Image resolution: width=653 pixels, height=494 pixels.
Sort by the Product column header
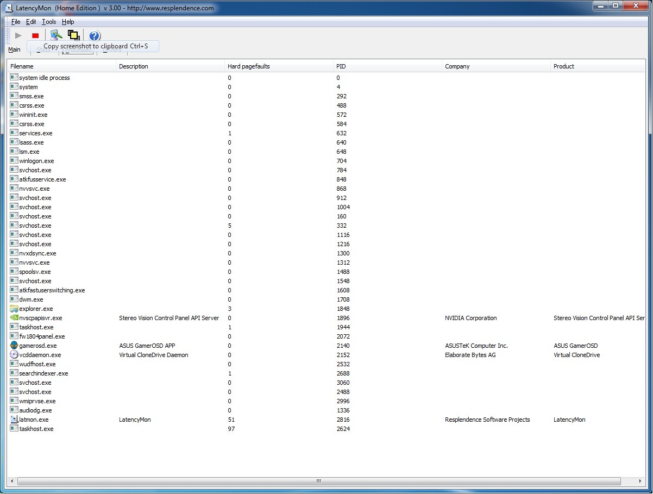598,66
